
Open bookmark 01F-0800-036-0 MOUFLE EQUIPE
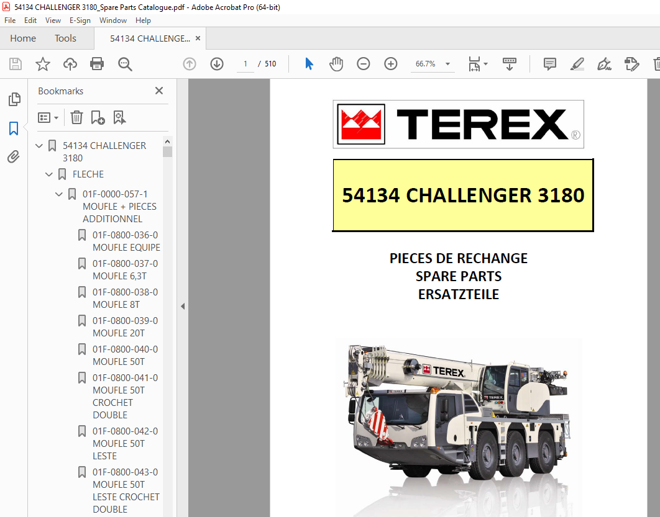coord(126,241)
